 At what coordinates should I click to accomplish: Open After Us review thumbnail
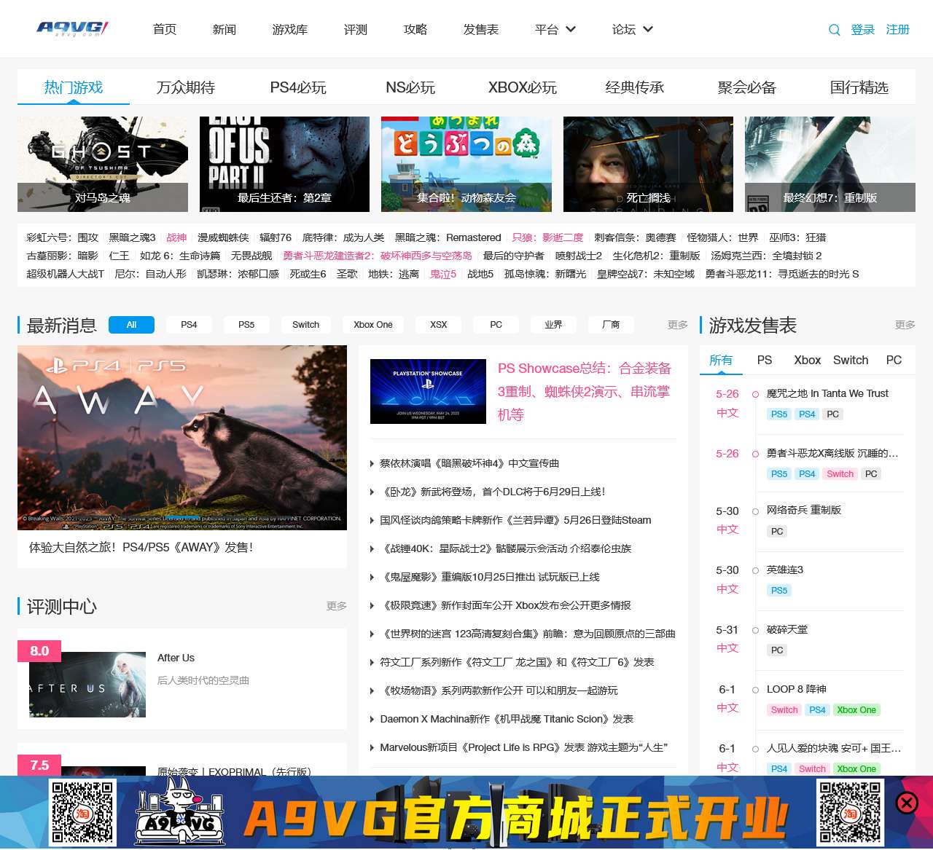point(87,685)
